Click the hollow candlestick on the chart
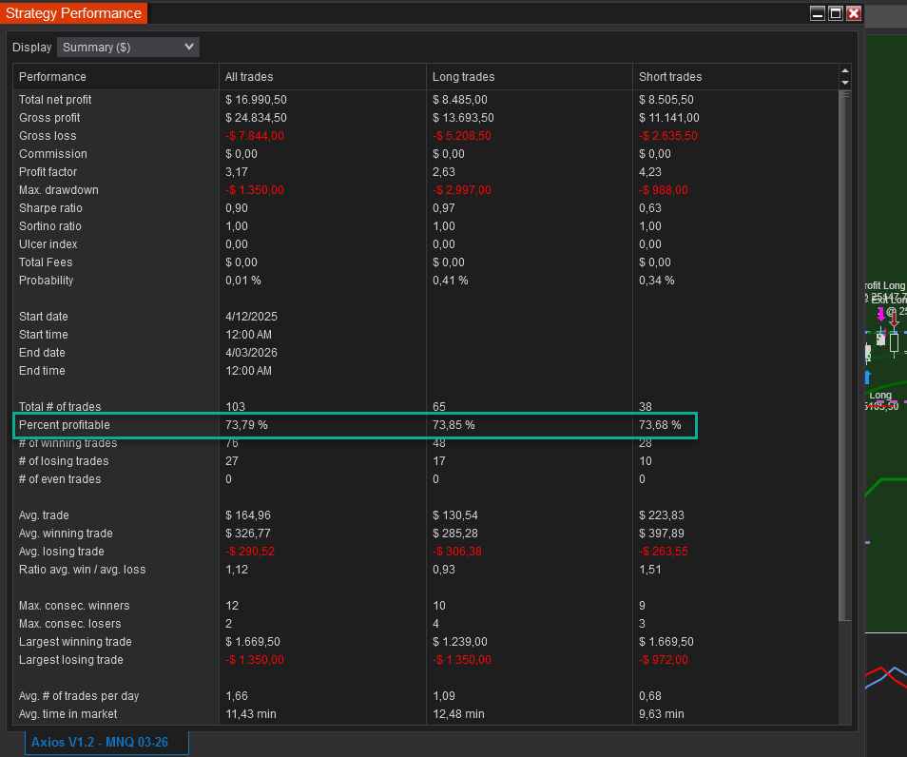Screen dimensions: 907x757 [x=894, y=342]
